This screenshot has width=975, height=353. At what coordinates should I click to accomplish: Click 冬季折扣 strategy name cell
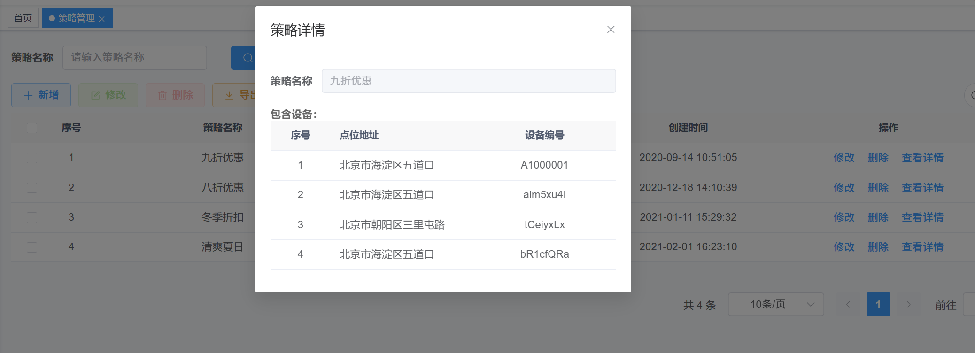(223, 217)
